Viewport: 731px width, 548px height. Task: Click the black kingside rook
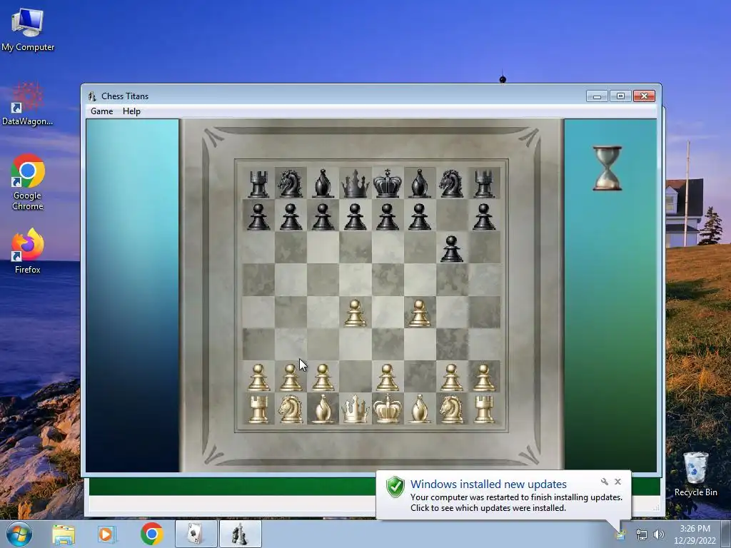coord(484,183)
